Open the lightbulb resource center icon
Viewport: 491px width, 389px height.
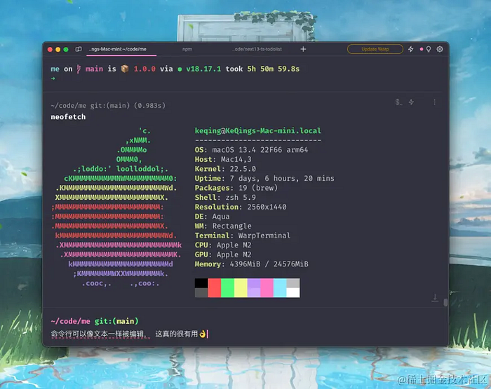point(429,49)
